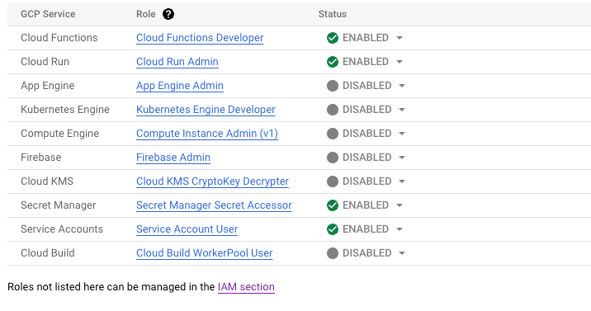The width and height of the screenshot is (591, 311).
Task: Open the Cloud Functions status dropdown arrow
Action: (400, 38)
